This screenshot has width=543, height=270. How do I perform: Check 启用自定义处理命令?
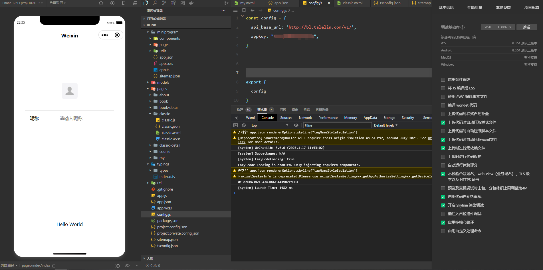(443, 231)
